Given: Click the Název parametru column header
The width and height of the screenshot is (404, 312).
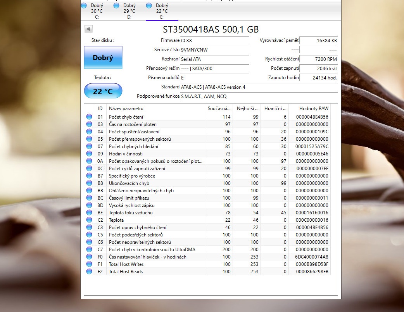Looking at the screenshot, I should 155,109.
